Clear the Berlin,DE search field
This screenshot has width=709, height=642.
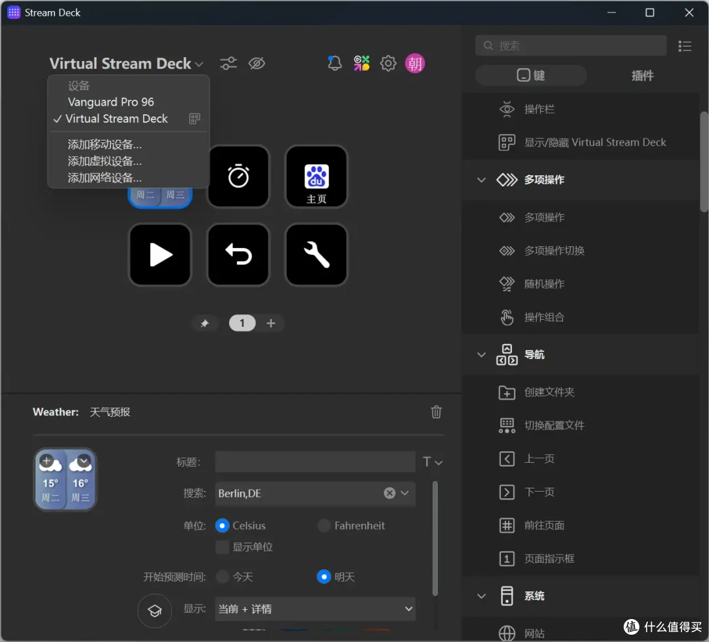[x=390, y=493]
